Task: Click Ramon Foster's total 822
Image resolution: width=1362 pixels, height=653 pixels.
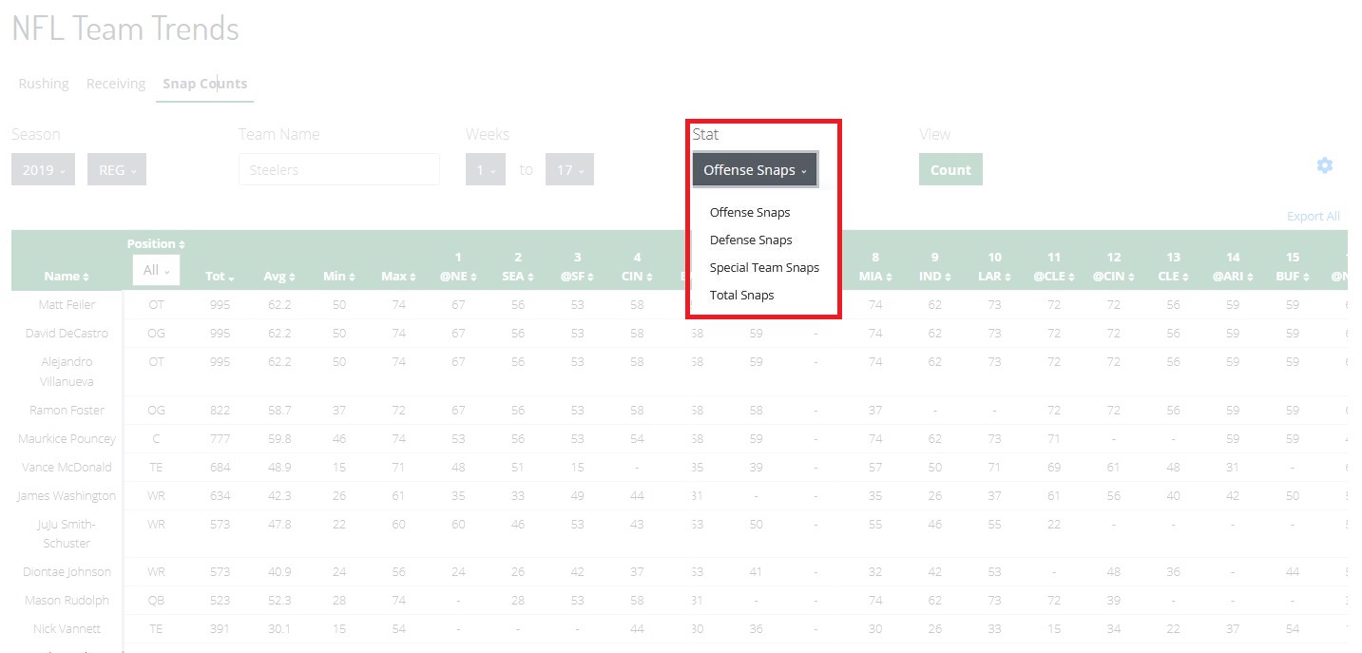Action: pos(220,410)
